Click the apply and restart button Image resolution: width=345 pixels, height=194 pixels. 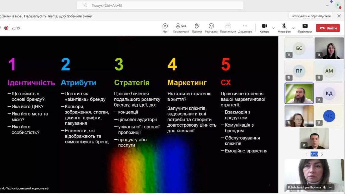point(311,16)
